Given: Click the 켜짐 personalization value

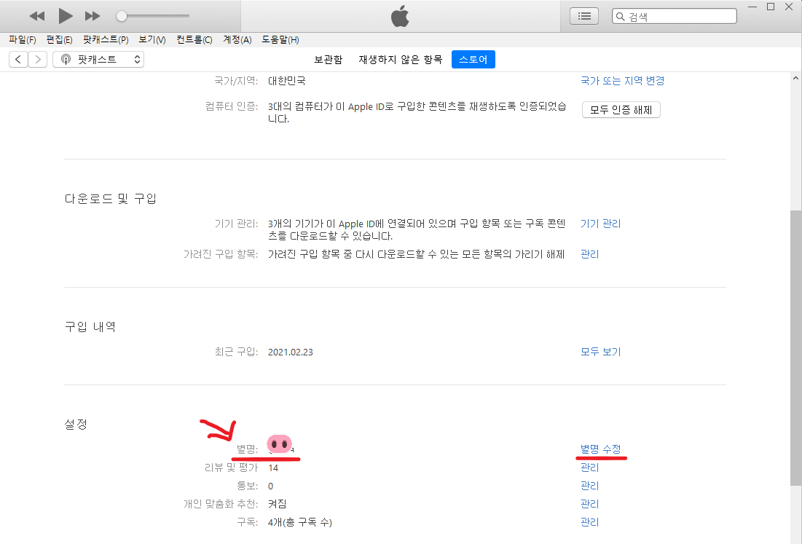Looking at the screenshot, I should (278, 504).
